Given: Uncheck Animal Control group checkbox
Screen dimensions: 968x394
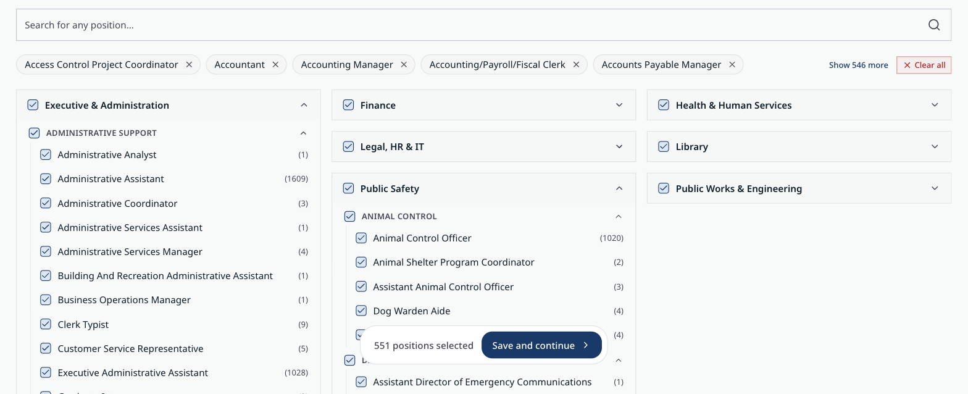Looking at the screenshot, I should coord(350,216).
